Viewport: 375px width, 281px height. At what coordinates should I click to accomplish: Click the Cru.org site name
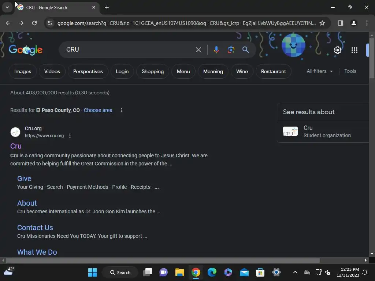33,128
